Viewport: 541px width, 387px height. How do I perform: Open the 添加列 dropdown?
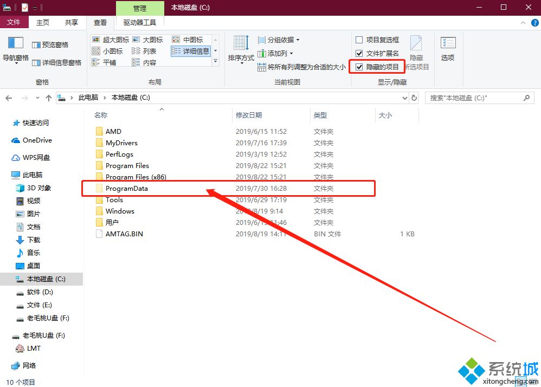[x=275, y=54]
